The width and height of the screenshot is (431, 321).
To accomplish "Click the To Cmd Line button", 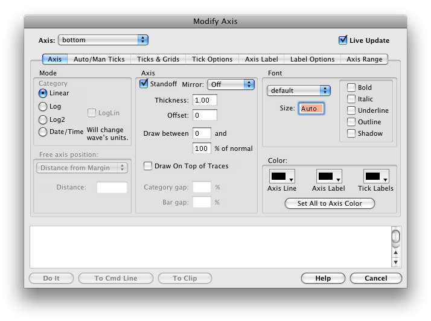I will pos(116,278).
